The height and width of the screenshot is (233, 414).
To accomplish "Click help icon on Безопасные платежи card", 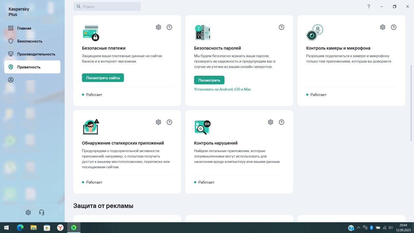I will click(x=169, y=27).
